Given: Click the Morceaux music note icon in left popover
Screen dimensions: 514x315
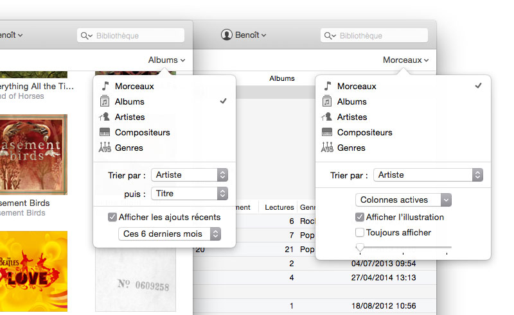Looking at the screenshot, I should point(105,86).
